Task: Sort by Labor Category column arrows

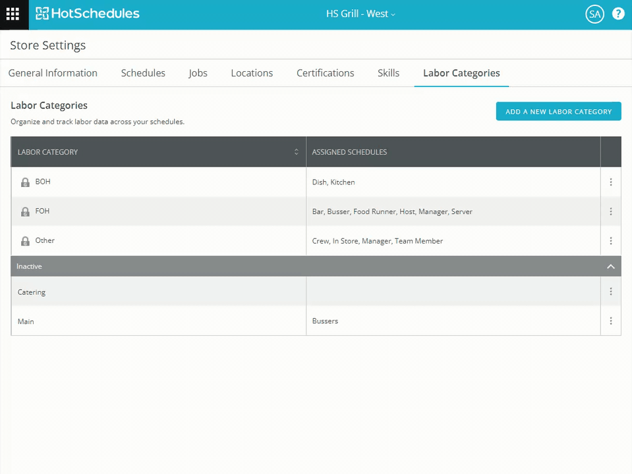Action: pyautogui.click(x=297, y=152)
